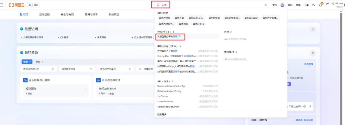This screenshot has height=125, width=345.
Task: Select suggestion chip 百炼coding
Action: pos(198,24)
